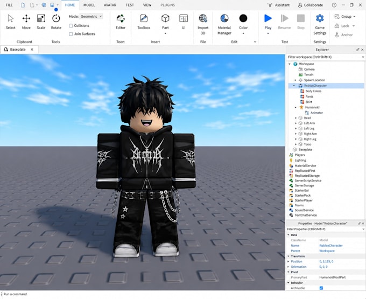Click the Filter Properties field

tap(325, 229)
